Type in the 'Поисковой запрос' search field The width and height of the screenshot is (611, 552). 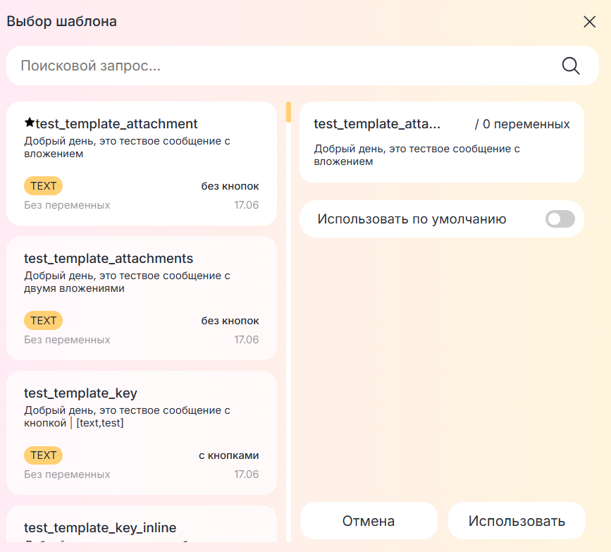282,66
